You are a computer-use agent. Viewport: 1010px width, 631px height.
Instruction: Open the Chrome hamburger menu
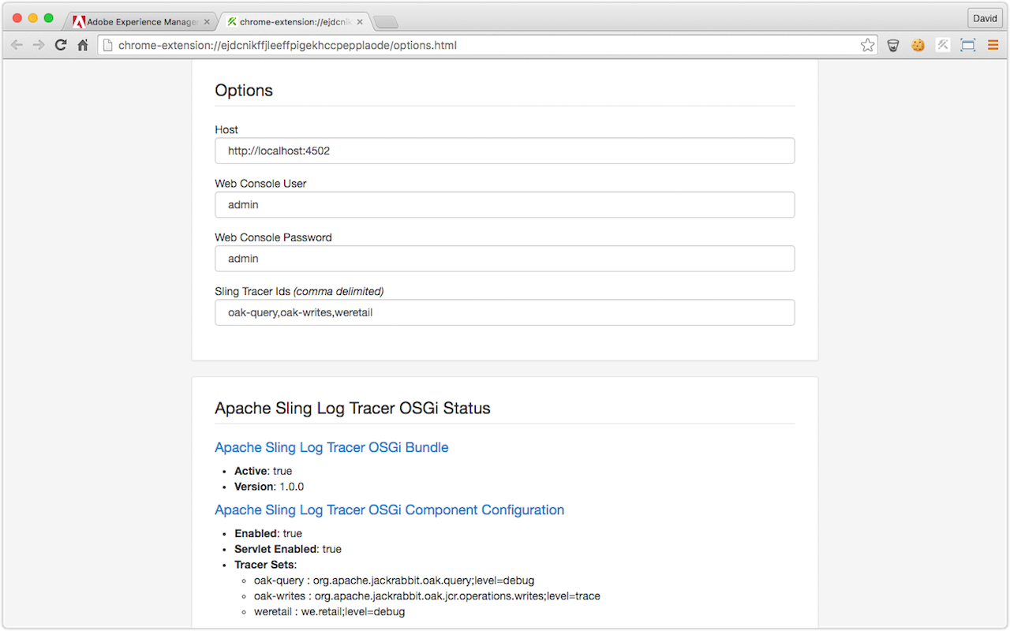point(993,45)
